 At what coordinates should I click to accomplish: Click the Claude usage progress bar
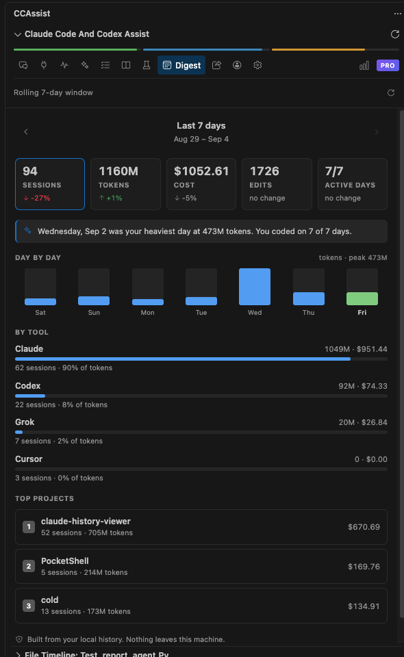201,359
